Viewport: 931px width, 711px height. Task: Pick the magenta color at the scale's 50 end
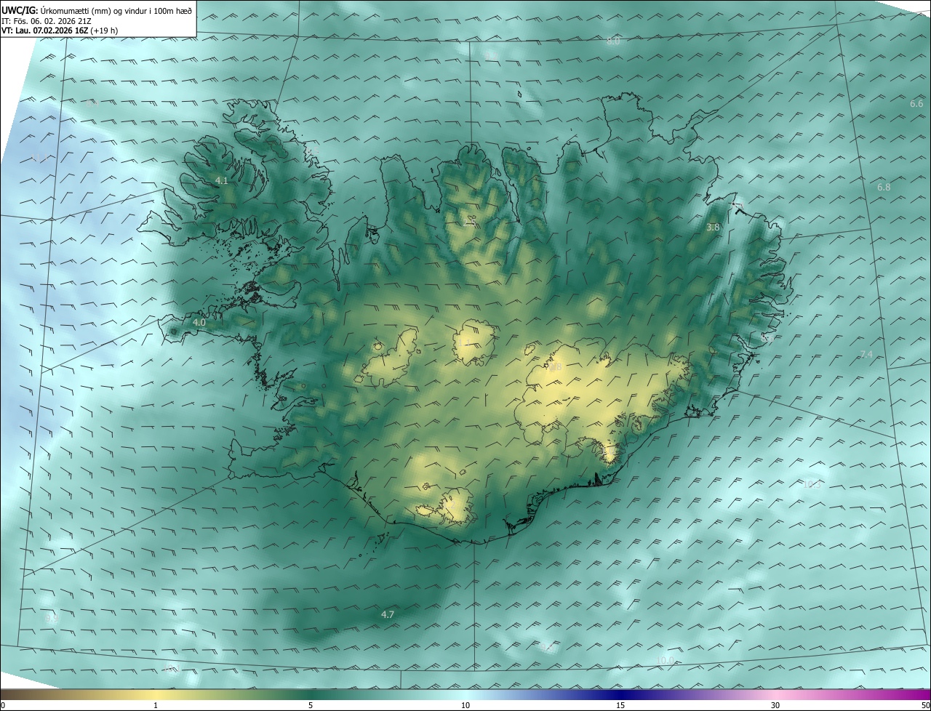click(924, 695)
